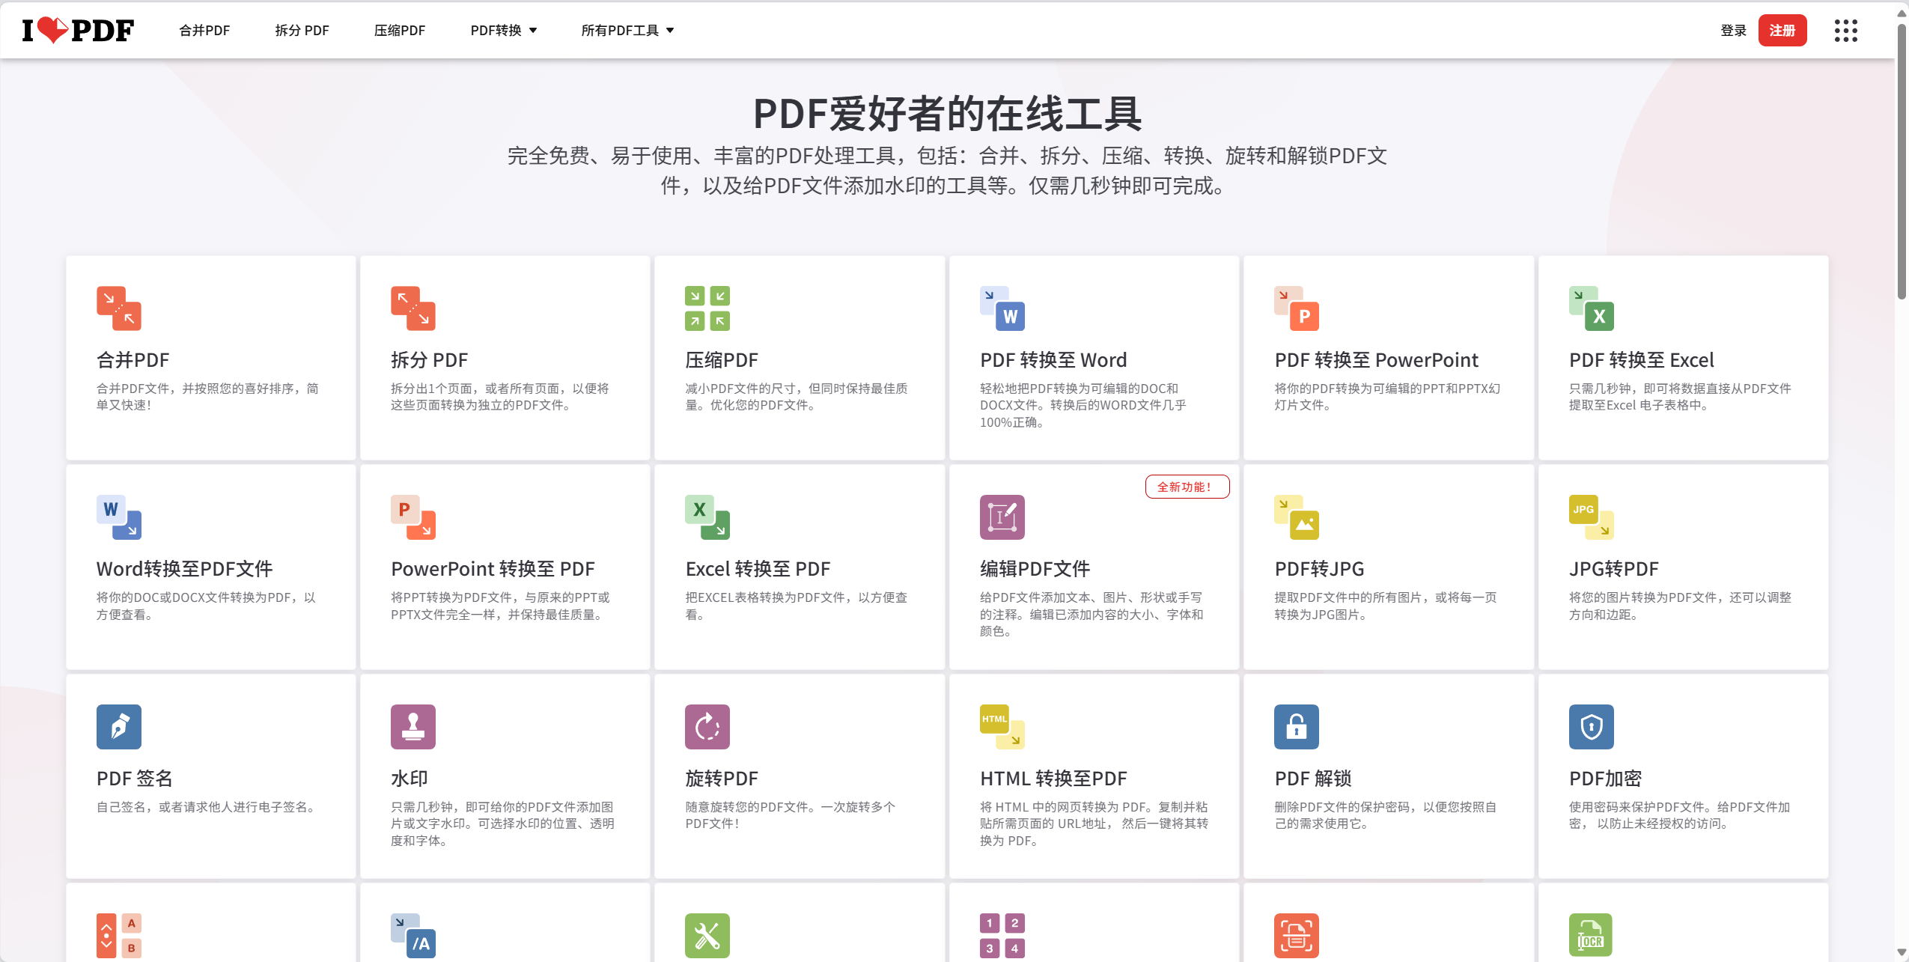Open the 编辑PDF文件 icon
The height and width of the screenshot is (962, 1909).
click(1002, 517)
